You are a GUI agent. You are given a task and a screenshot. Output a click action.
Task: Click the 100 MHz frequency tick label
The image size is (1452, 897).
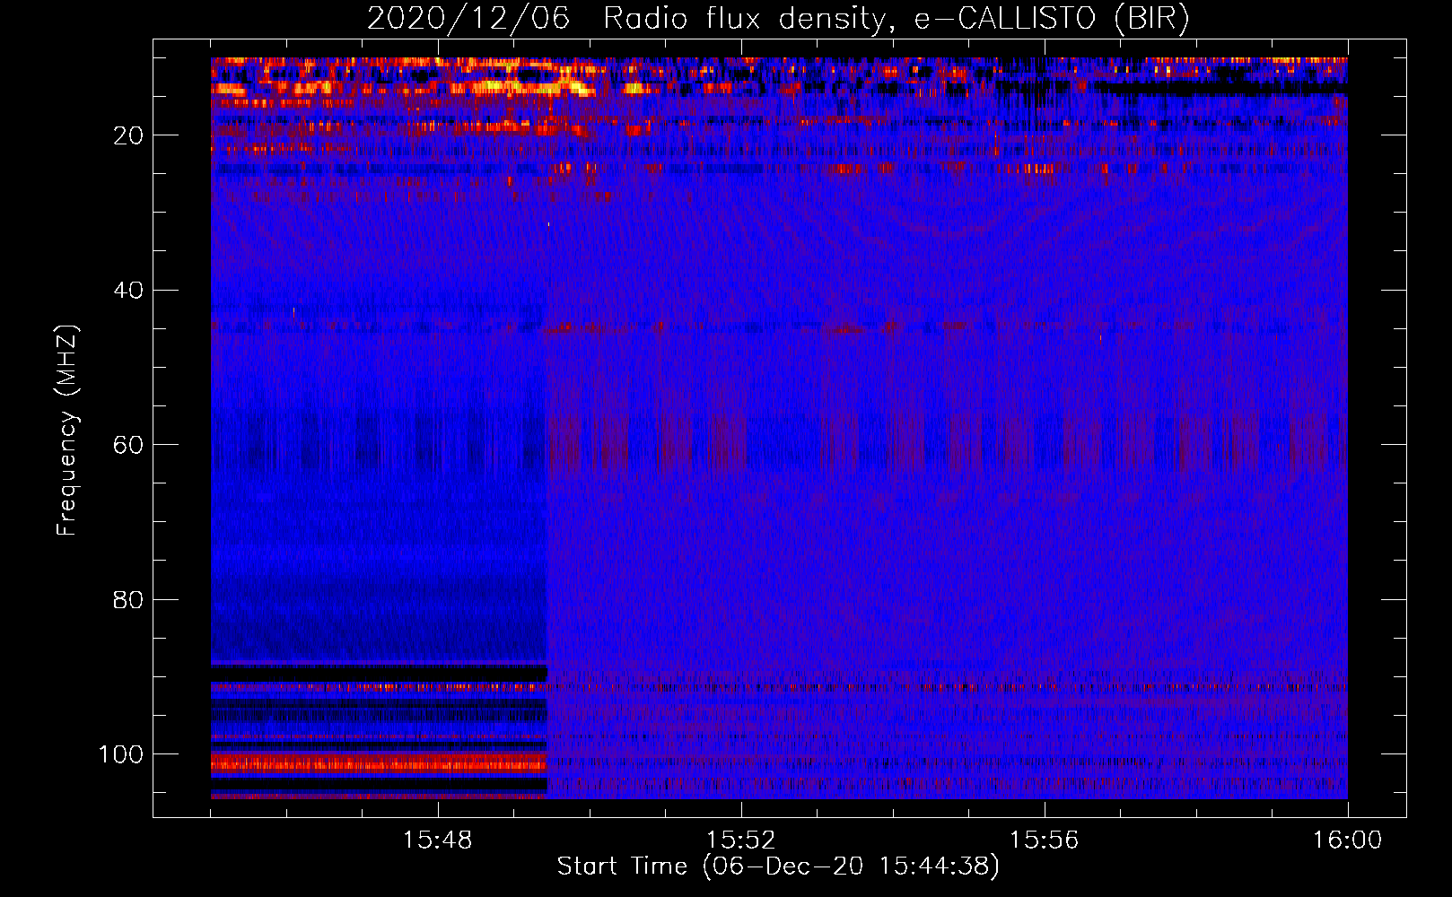(121, 754)
